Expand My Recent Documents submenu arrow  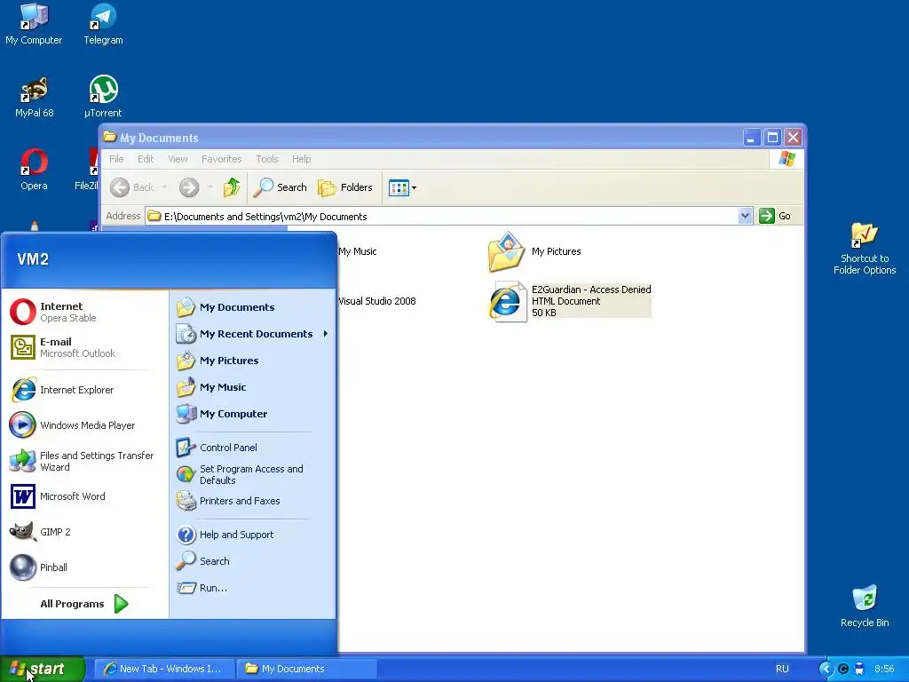pos(326,334)
